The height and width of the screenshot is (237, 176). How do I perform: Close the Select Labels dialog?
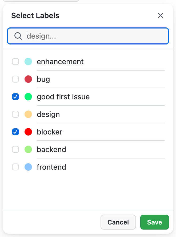pyautogui.click(x=160, y=15)
